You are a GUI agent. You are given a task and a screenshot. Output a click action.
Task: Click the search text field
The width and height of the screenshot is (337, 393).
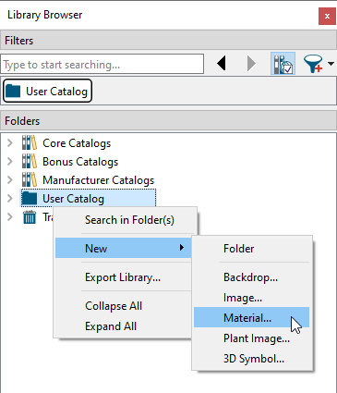click(x=102, y=64)
